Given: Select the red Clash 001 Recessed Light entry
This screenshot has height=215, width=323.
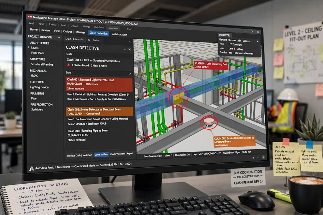Looking at the screenshot, I should (x=99, y=84).
